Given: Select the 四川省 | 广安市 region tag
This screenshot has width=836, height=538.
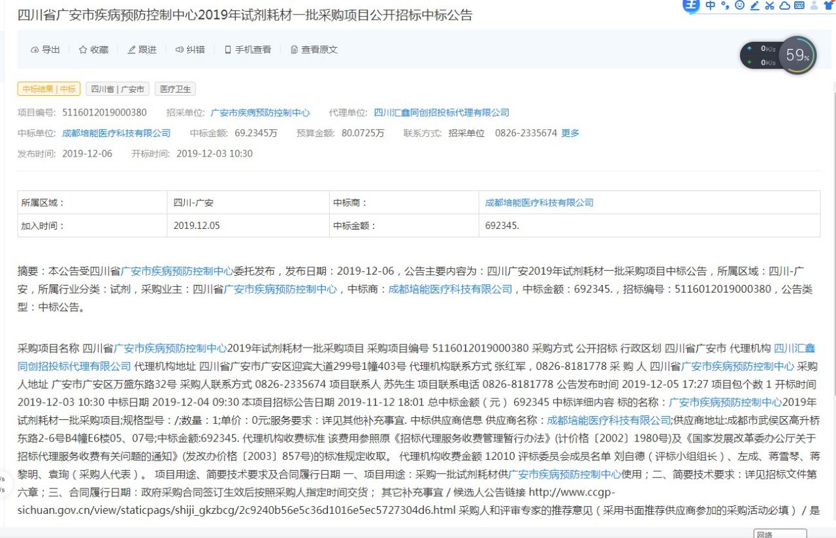Looking at the screenshot, I should point(118,89).
